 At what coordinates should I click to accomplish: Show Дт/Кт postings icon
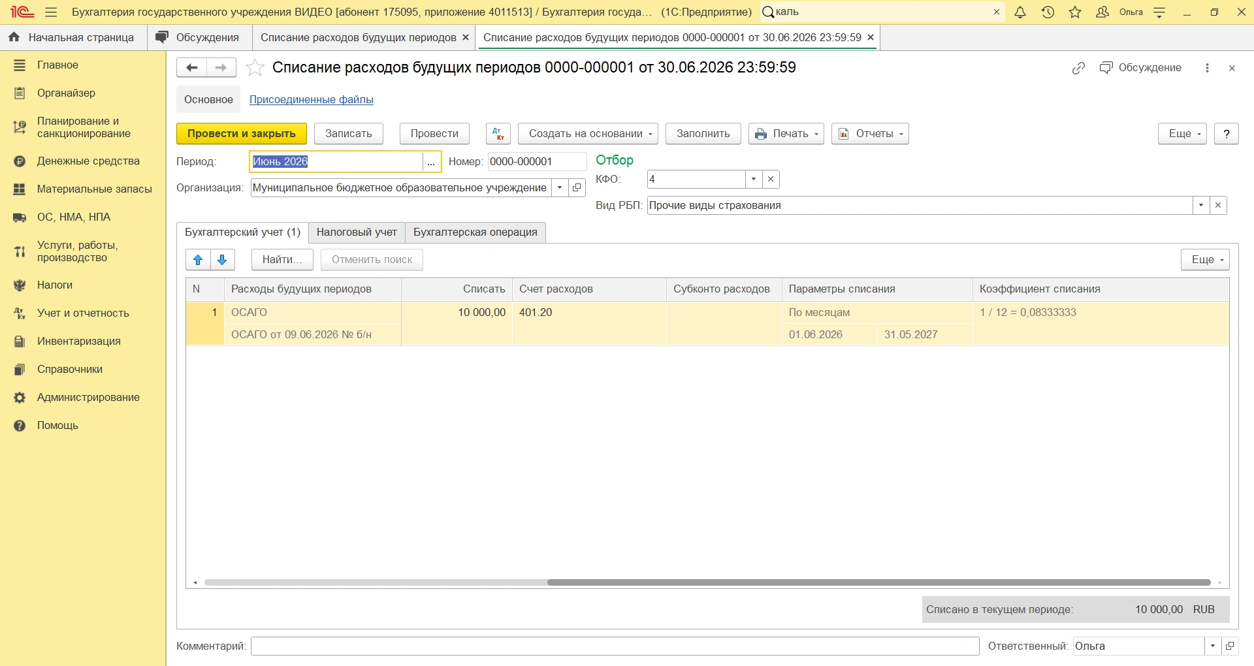coord(498,134)
